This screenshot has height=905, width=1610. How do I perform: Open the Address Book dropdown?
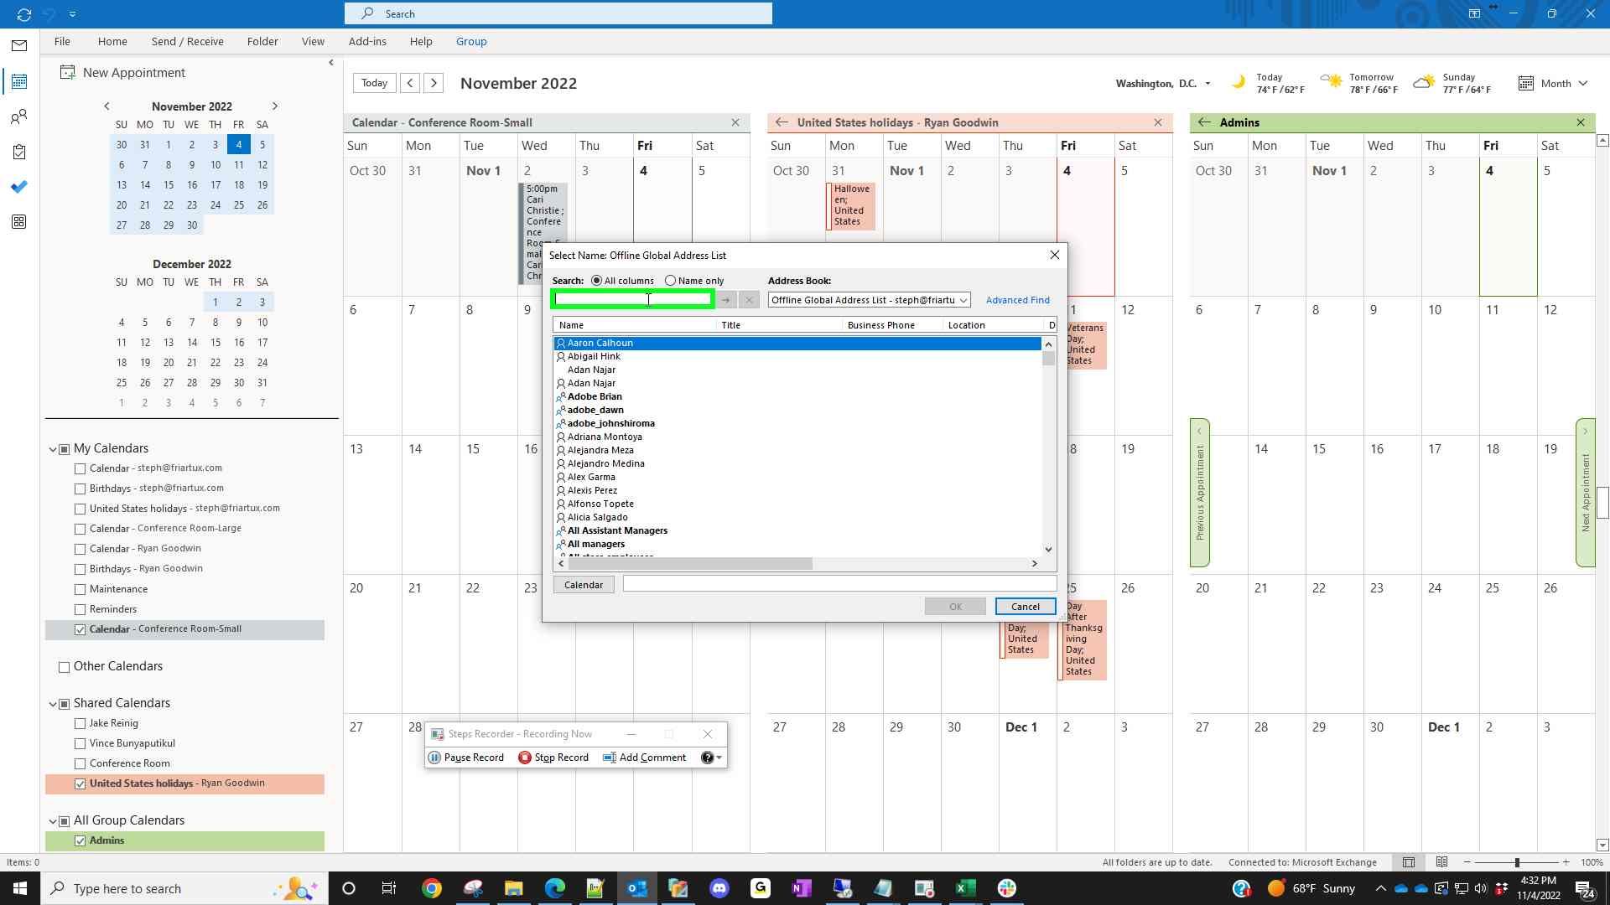click(963, 300)
